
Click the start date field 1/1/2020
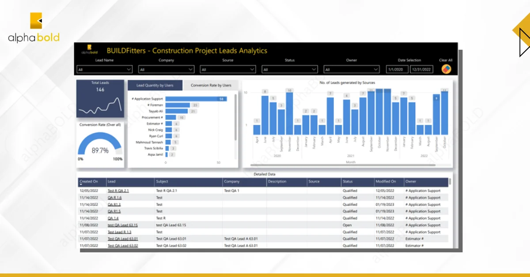click(397, 69)
